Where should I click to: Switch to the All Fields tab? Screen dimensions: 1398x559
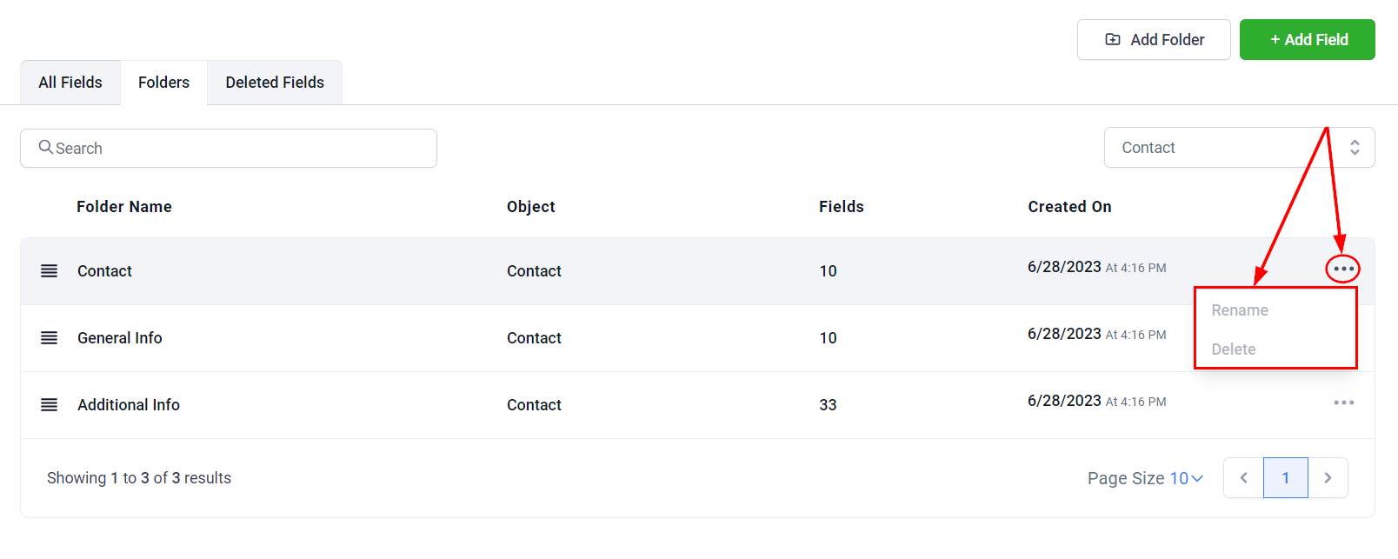(70, 83)
